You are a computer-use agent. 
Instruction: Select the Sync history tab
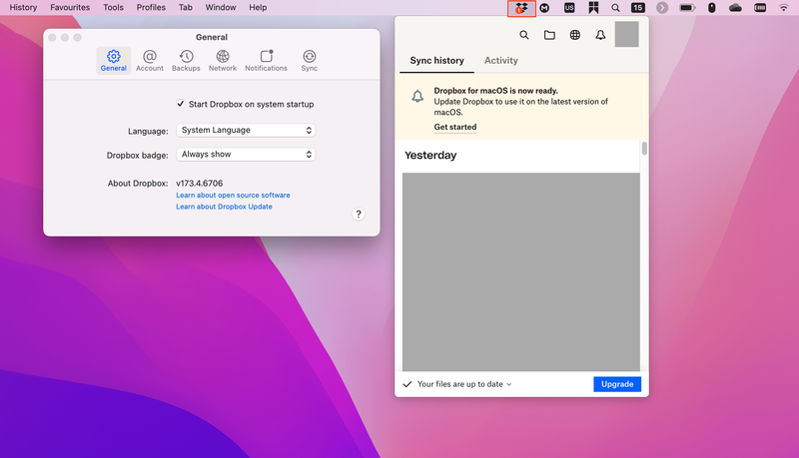pos(436,61)
